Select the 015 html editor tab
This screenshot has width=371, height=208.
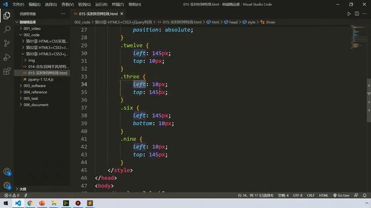coord(98,14)
